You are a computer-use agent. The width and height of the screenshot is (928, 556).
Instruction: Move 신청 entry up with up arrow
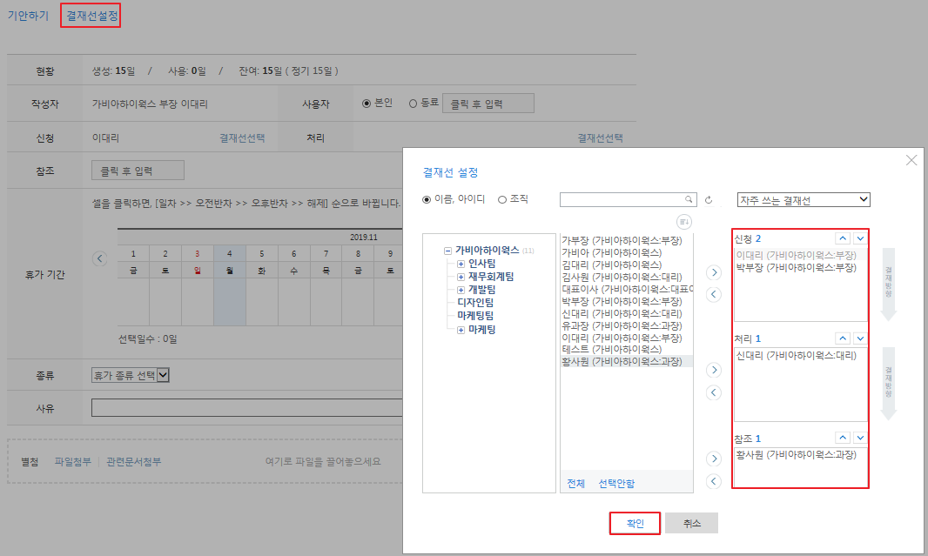(843, 238)
